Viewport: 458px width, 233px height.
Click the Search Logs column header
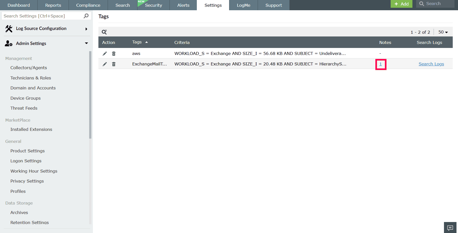(429, 42)
